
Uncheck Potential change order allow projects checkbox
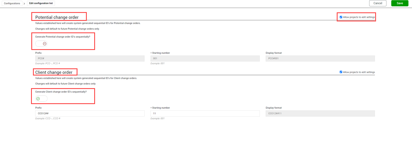click(x=341, y=17)
